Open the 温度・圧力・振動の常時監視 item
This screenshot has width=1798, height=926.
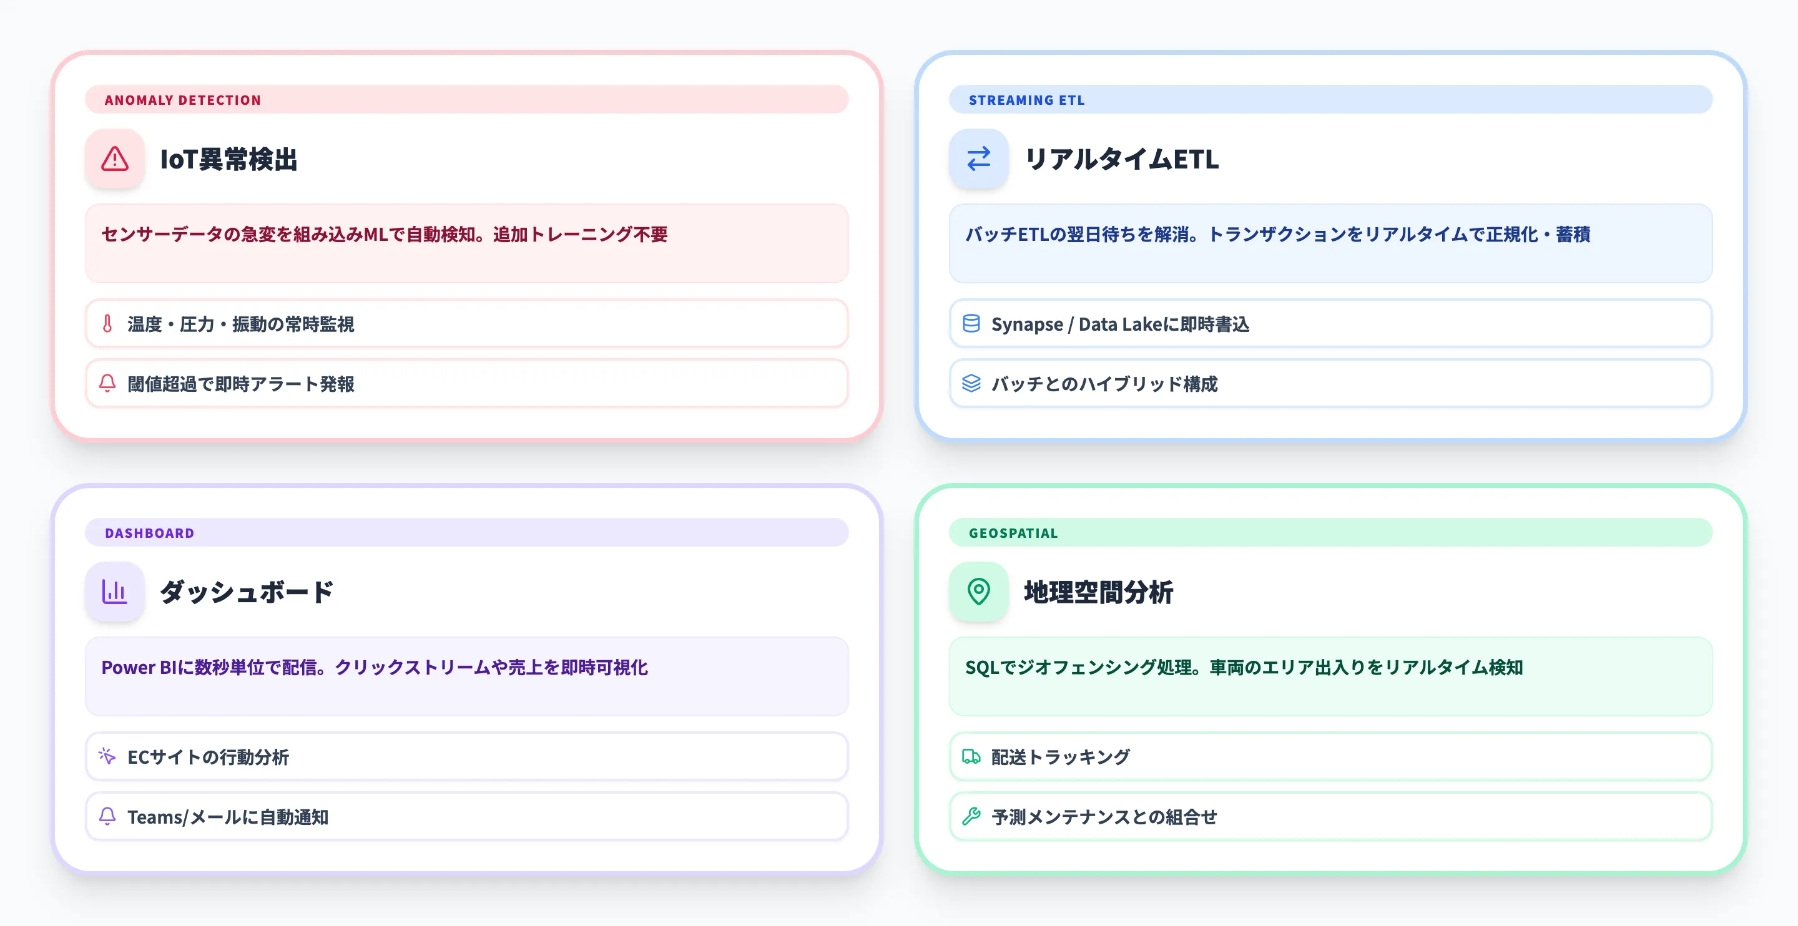click(x=466, y=324)
